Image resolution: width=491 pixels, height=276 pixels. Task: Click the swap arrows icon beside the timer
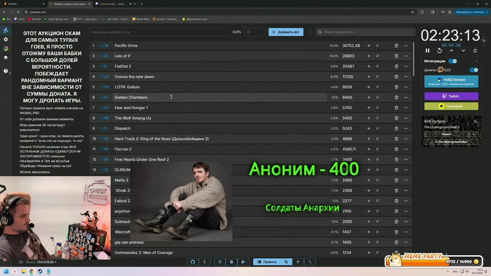click(484, 40)
